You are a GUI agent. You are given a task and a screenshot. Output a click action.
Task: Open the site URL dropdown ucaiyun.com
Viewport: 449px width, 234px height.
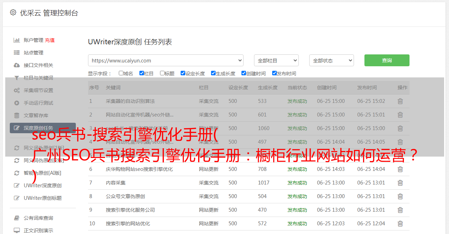point(166,60)
